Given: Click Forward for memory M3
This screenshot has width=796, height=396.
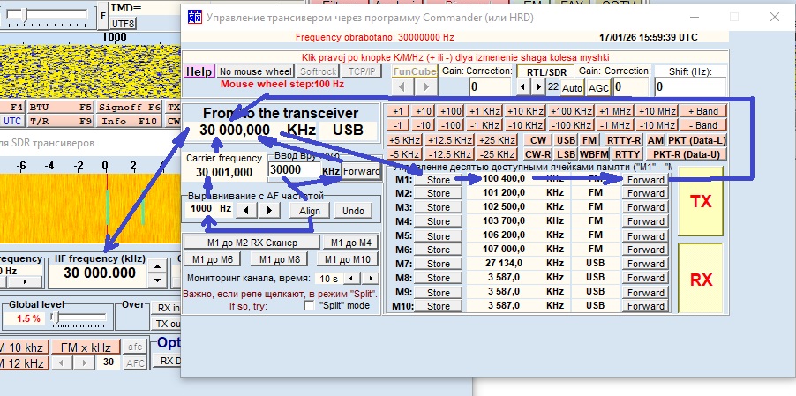Looking at the screenshot, I should point(645,207).
